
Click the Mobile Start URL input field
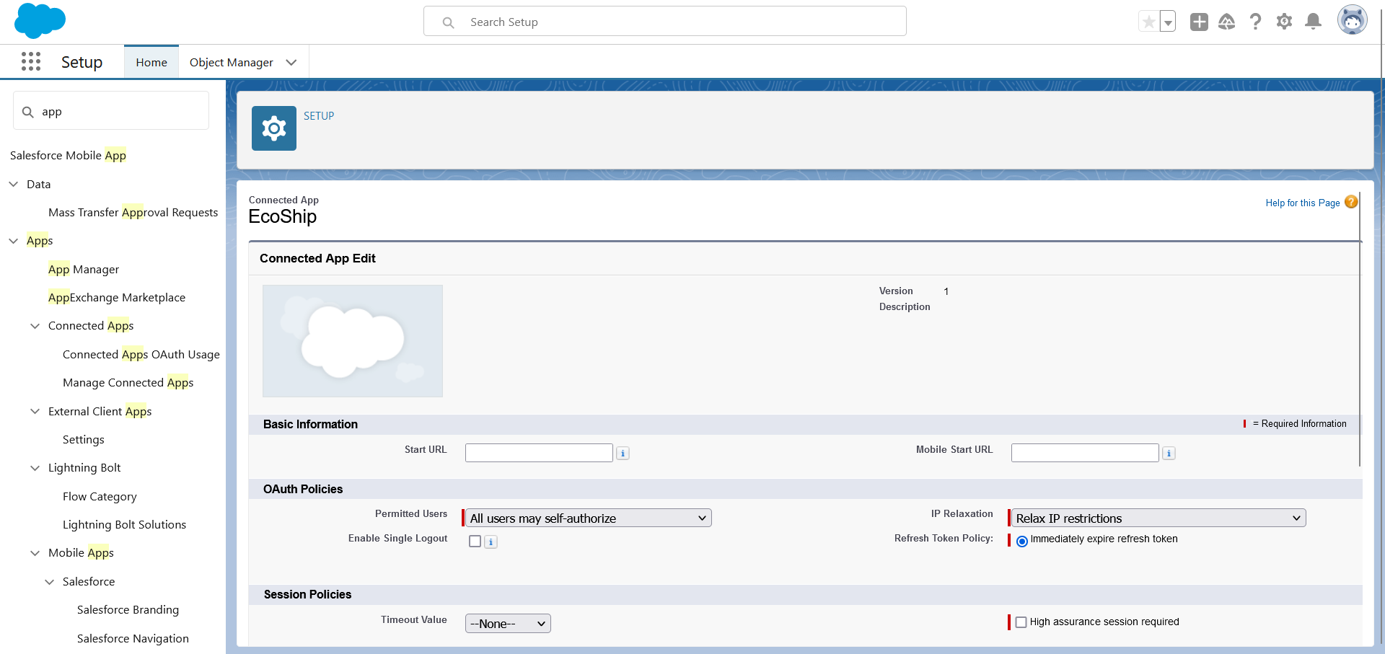pyautogui.click(x=1084, y=453)
